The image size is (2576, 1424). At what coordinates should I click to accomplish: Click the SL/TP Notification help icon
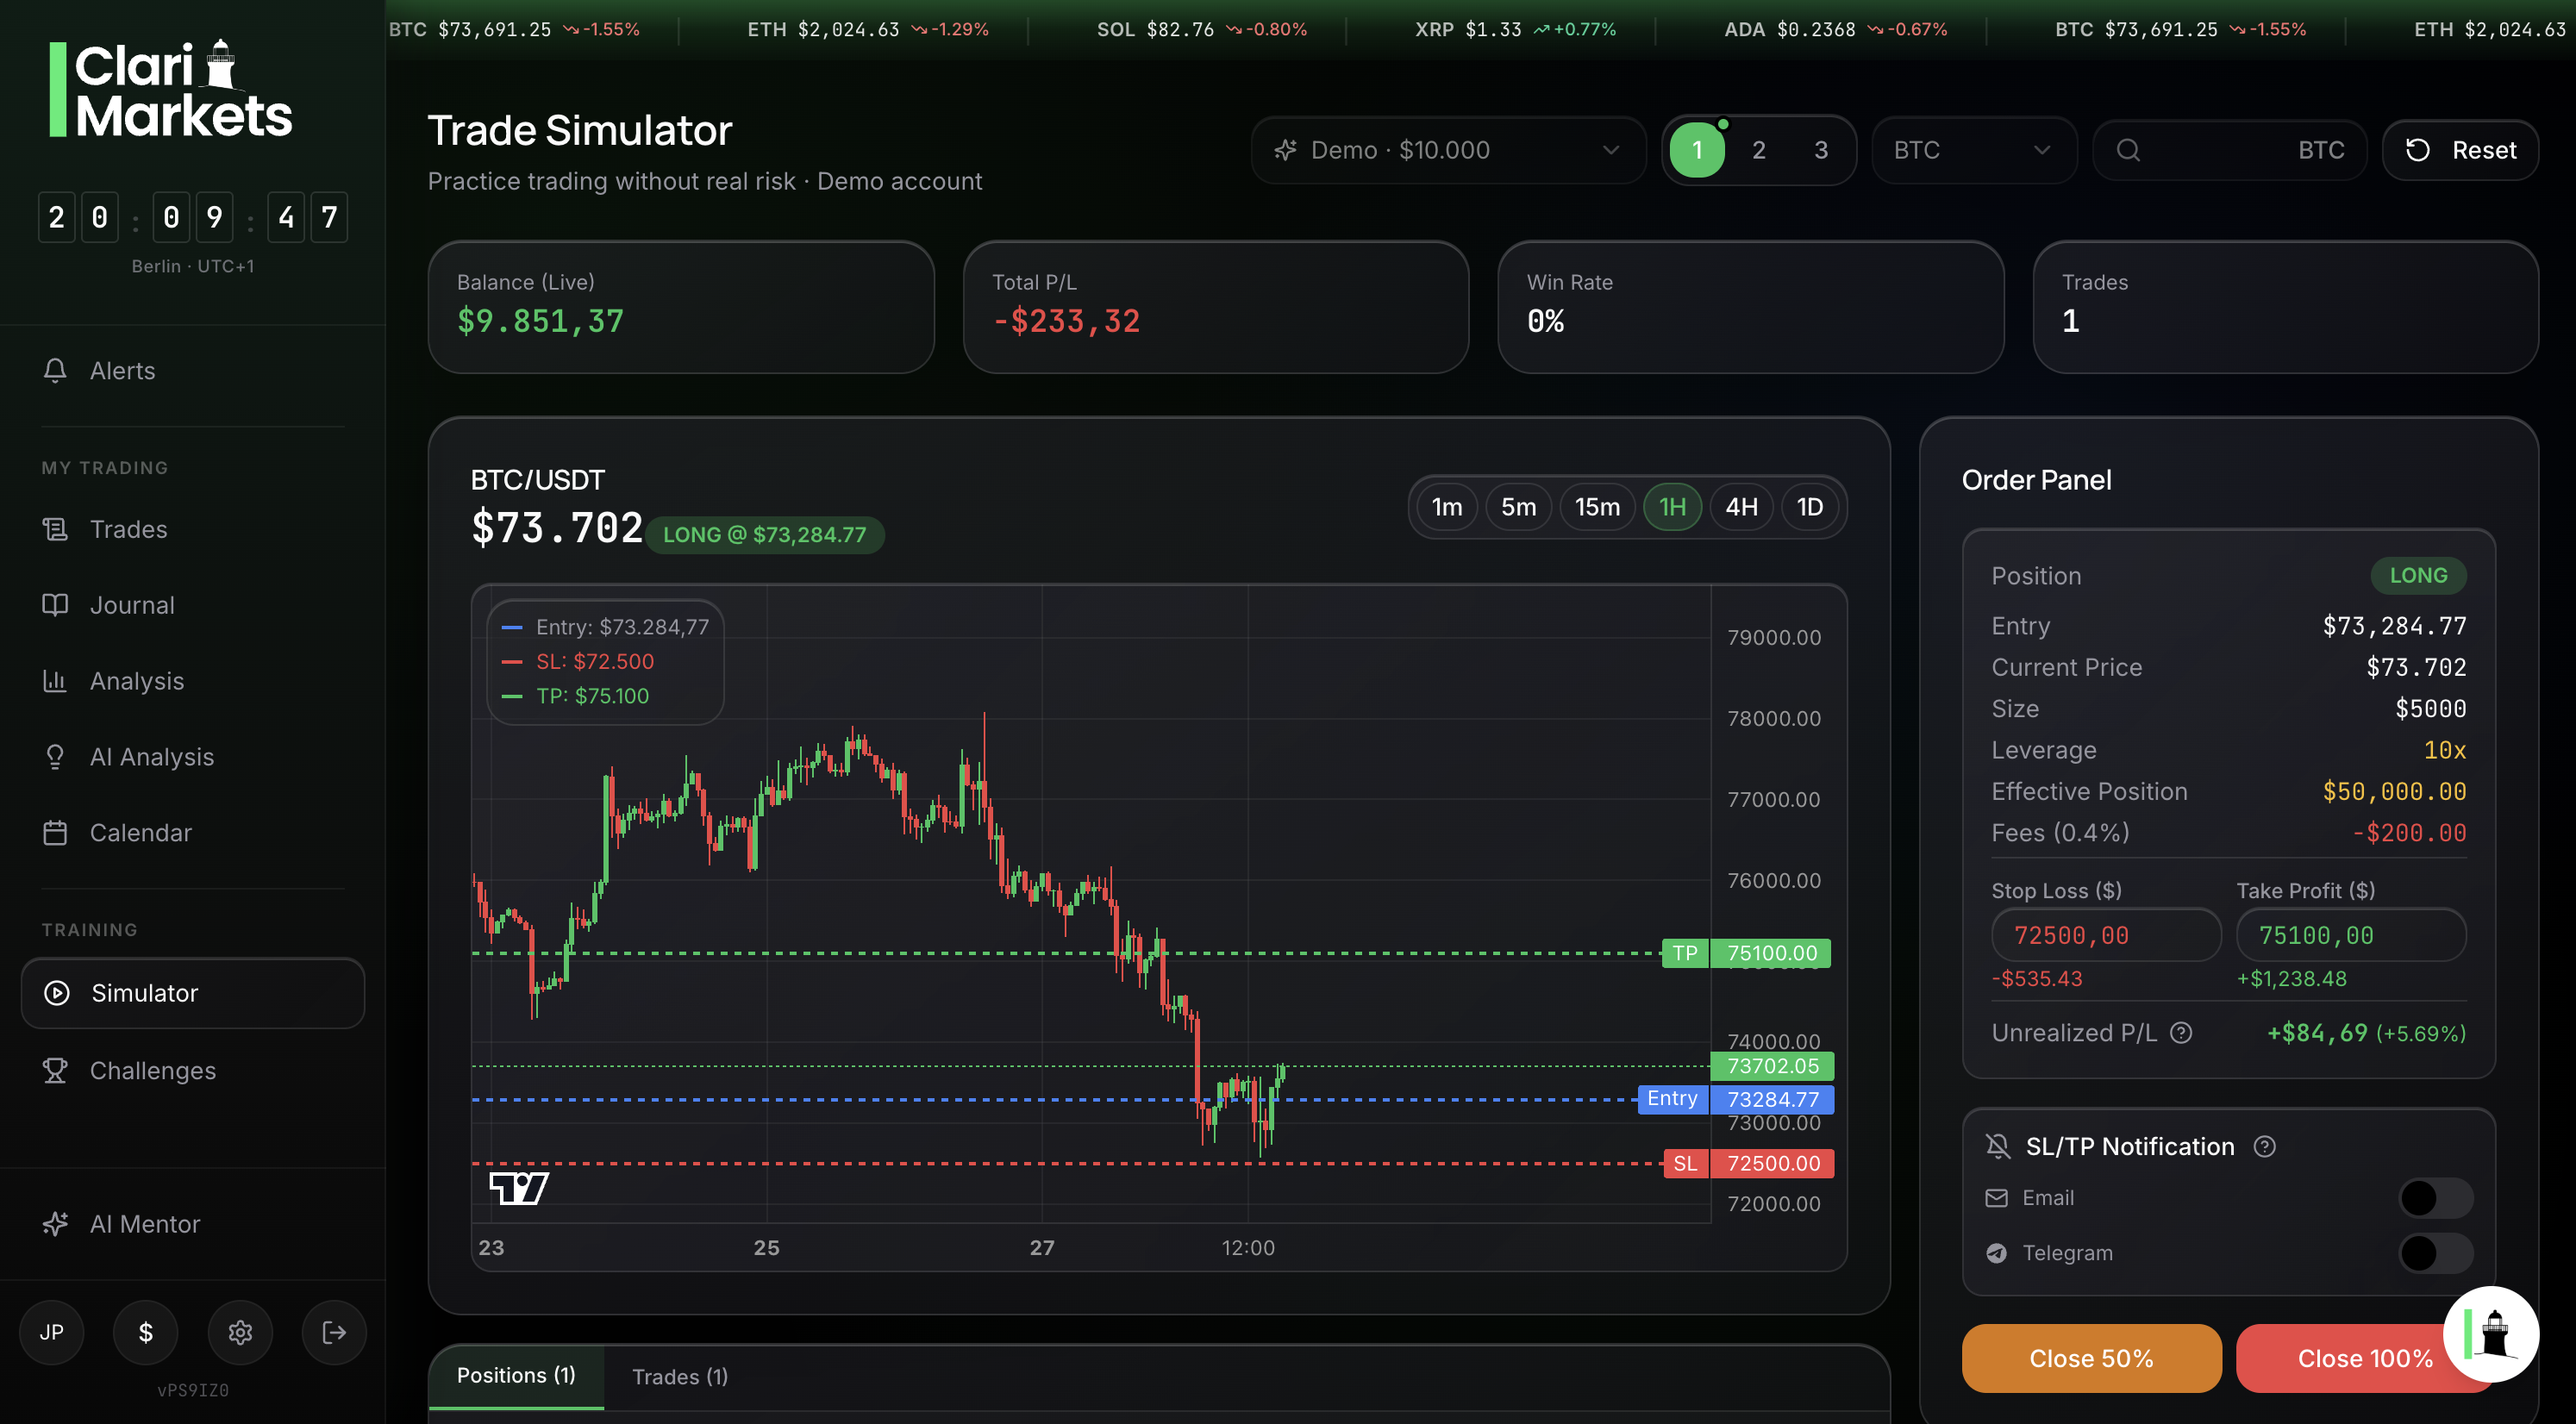(2265, 1147)
